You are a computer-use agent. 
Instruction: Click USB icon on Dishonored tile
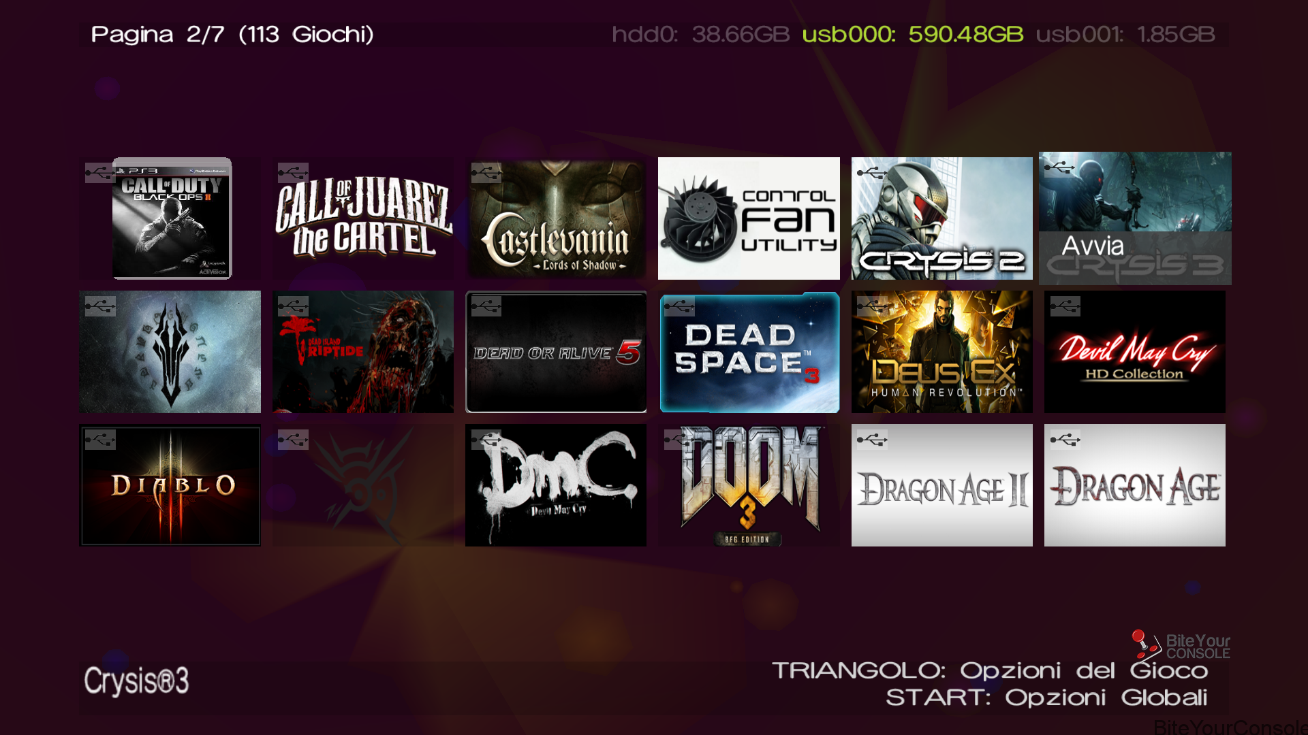coord(293,440)
